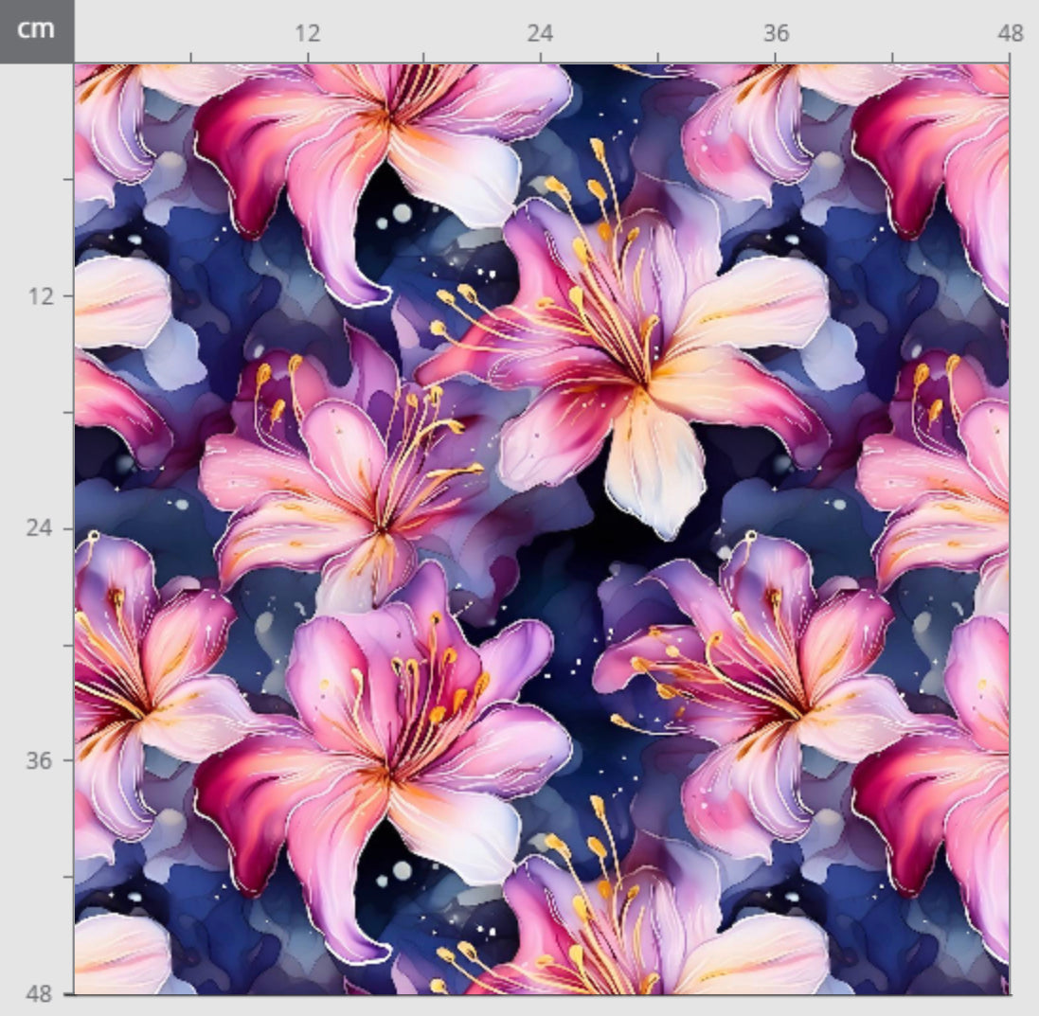Click the 12 mark on the horizontal ruler
The image size is (1039, 1016).
tap(307, 34)
